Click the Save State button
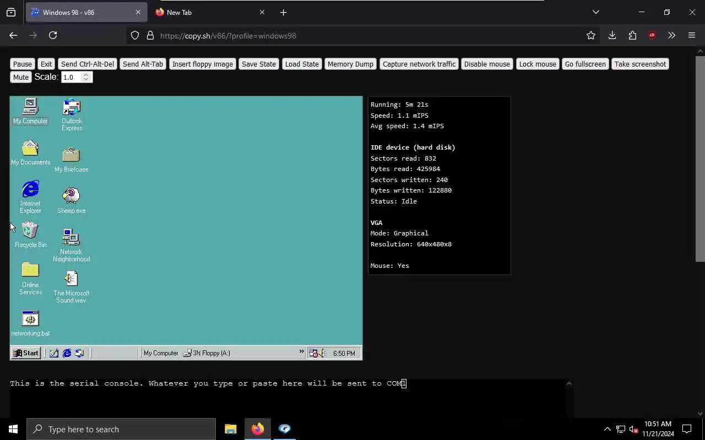The image size is (705, 440). (259, 64)
